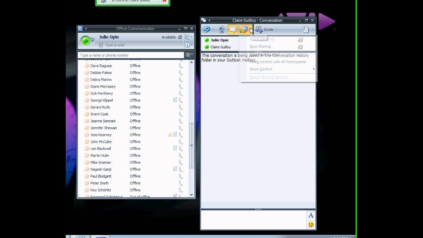Click the call button in conversation toolbar
This screenshot has height=238, width=423.
(x=207, y=29)
